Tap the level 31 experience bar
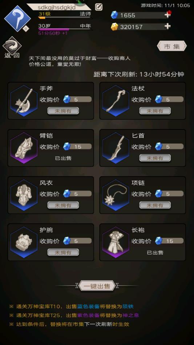 [x=65, y=17]
